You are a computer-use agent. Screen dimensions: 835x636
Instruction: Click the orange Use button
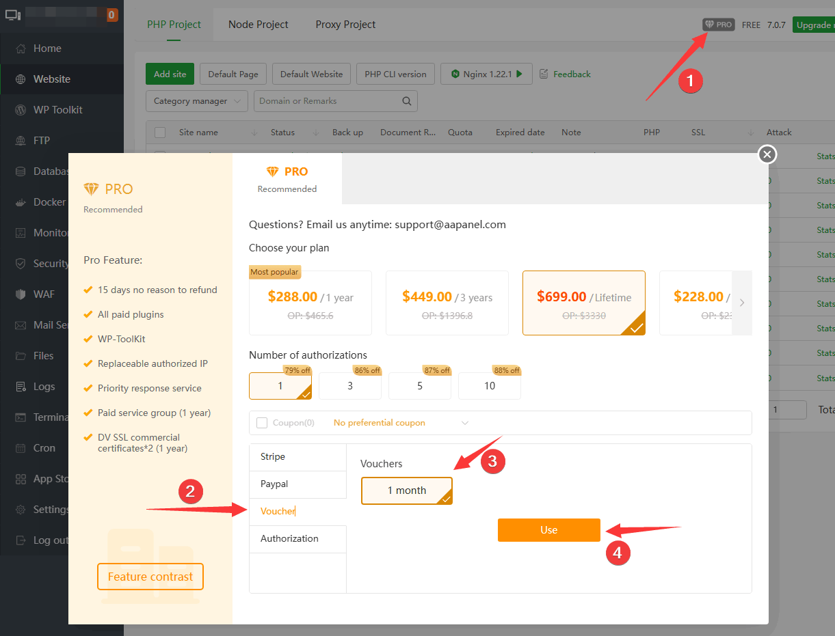pos(549,530)
